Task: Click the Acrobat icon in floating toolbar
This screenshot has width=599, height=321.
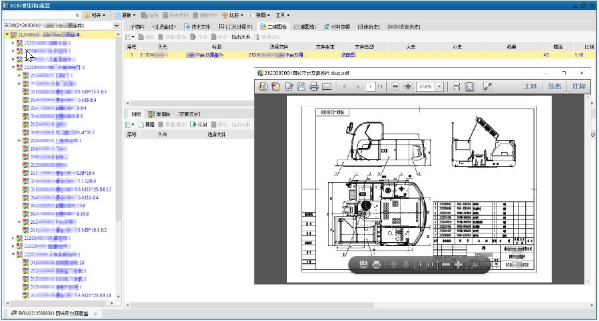Action: [476, 266]
